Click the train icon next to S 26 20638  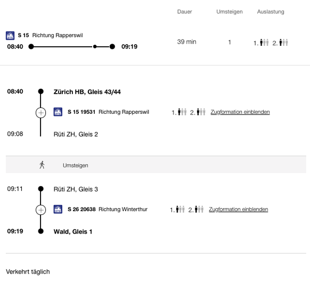coord(58,209)
